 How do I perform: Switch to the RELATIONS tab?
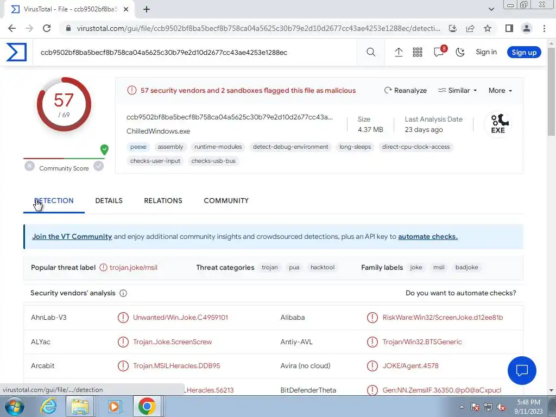coord(163,200)
